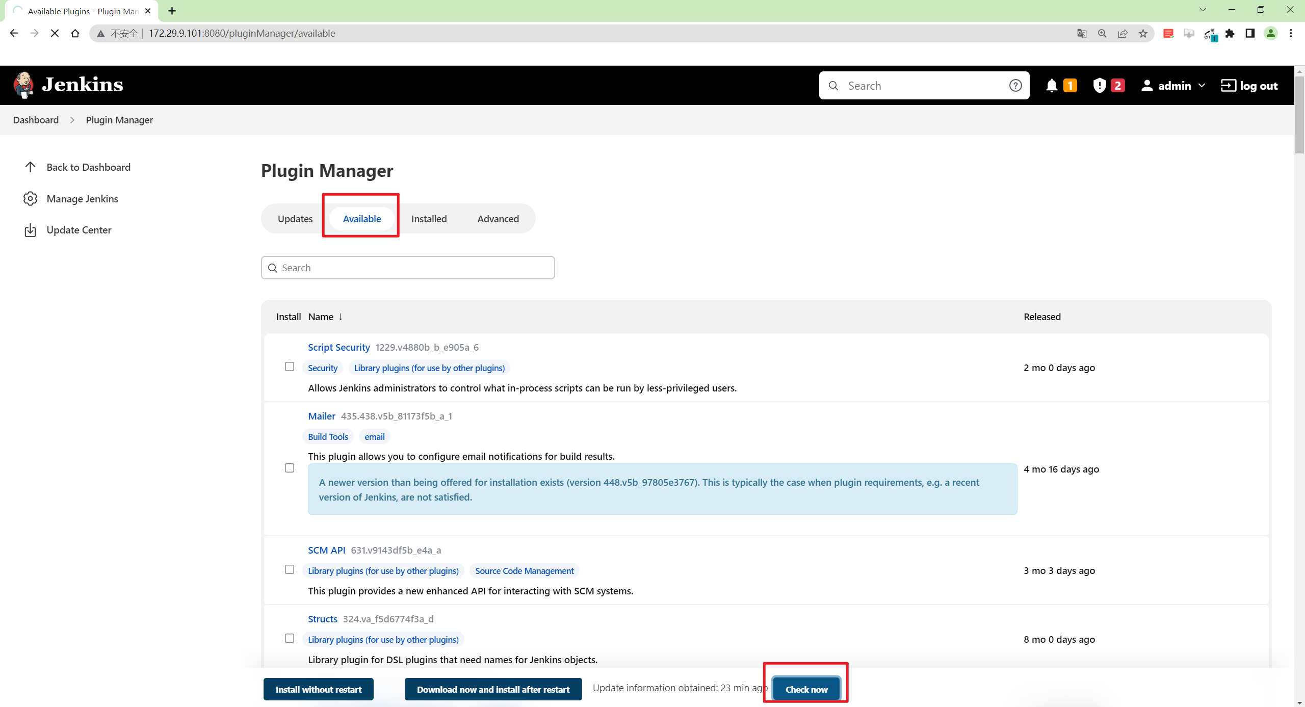Viewport: 1305px width, 707px height.
Task: Click the Manage Jenkins gear icon
Action: click(x=31, y=199)
